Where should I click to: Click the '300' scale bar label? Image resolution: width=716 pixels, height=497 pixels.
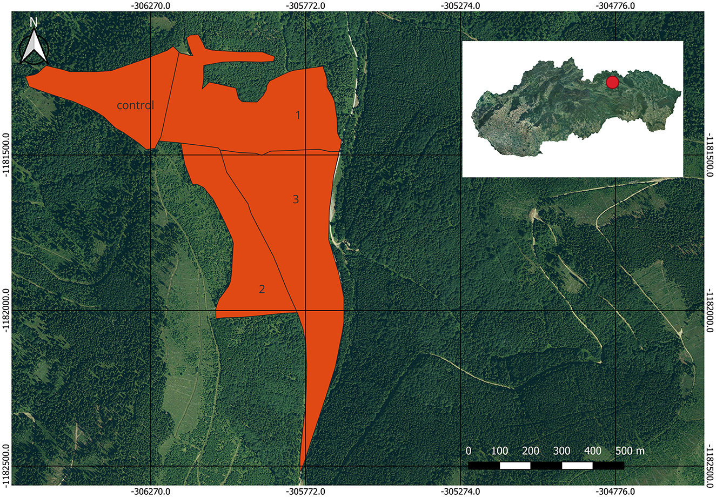tap(562, 451)
